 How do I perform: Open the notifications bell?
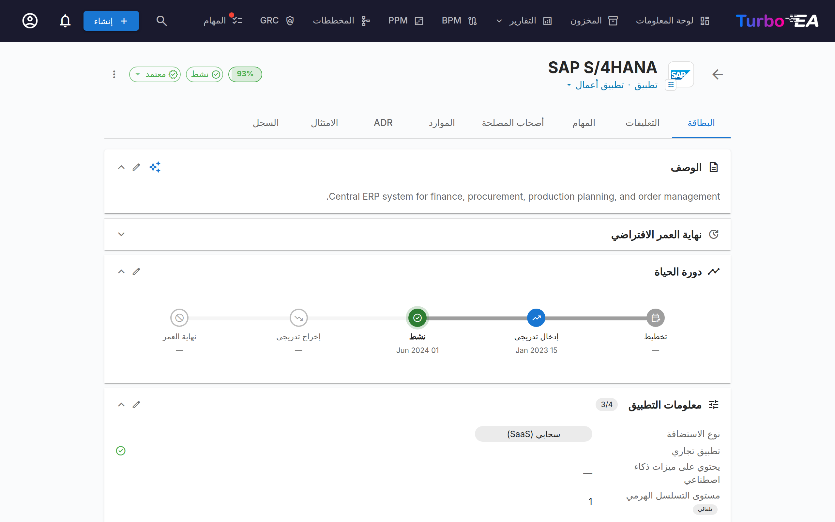(65, 21)
